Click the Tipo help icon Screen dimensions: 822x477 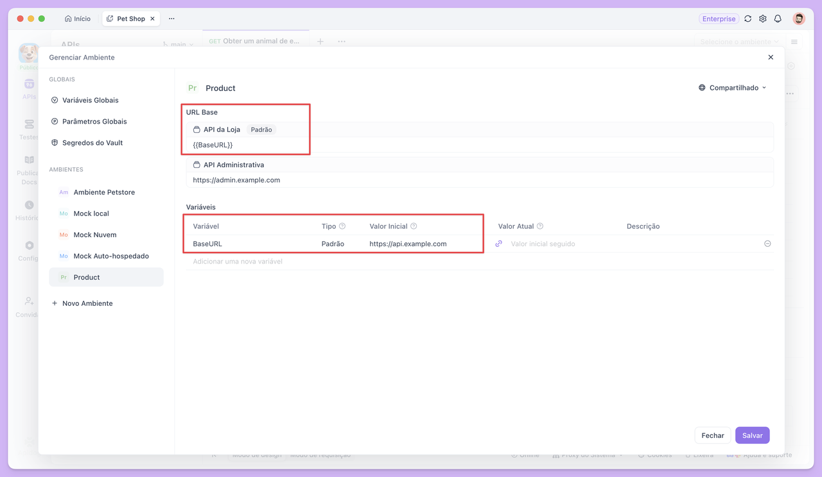[342, 226]
